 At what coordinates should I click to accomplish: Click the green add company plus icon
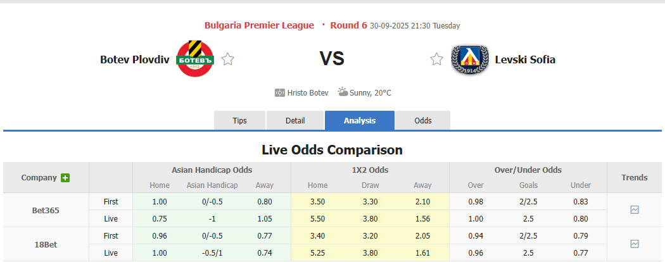click(x=65, y=178)
